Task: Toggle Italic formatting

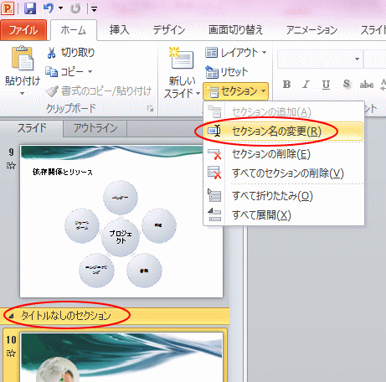Action: point(306,84)
